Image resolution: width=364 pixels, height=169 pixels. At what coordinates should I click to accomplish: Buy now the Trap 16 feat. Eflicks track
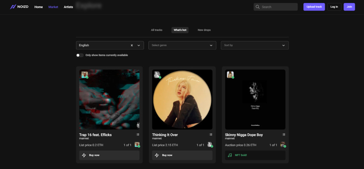point(109,155)
